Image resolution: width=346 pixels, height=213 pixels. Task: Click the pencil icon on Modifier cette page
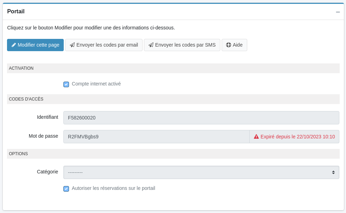tap(14, 45)
